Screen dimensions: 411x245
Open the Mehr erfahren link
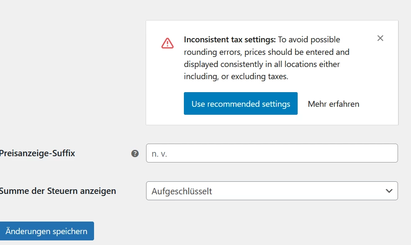[333, 104]
